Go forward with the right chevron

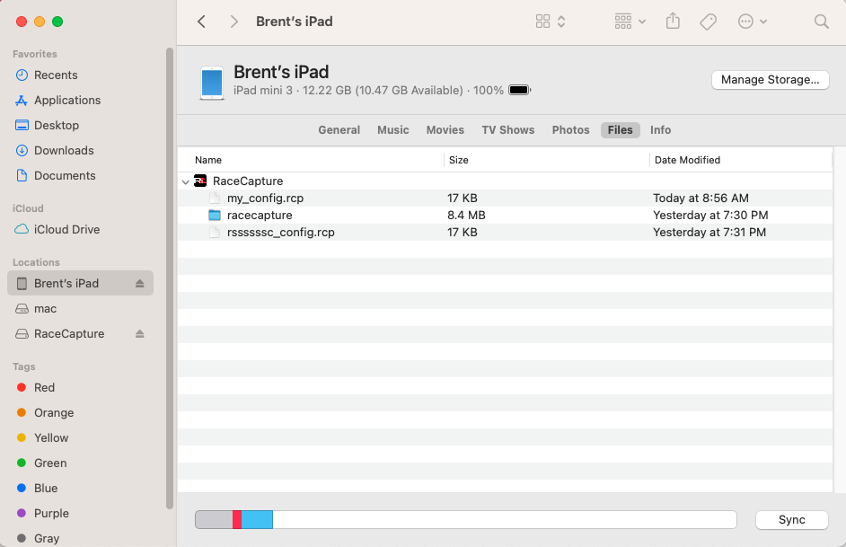[234, 22]
